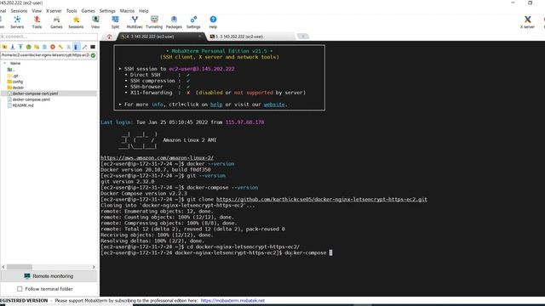
Task: Click the red delete icon in SFTP toolbar
Action: pyautogui.click(x=53, y=47)
